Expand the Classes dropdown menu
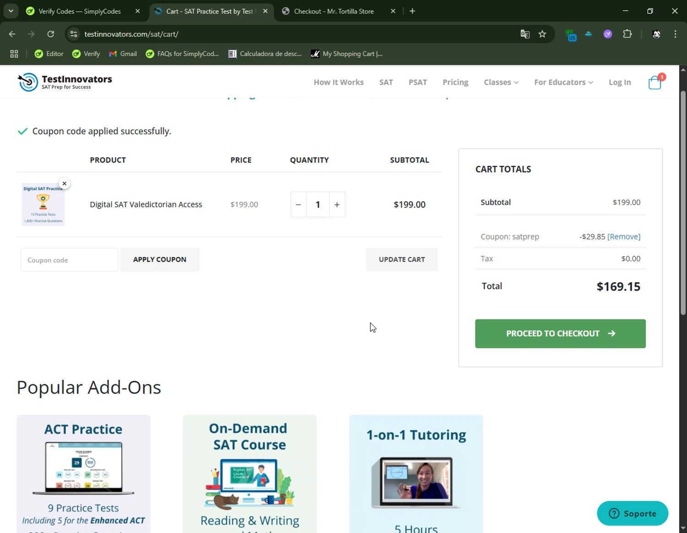This screenshot has height=533, width=687. [501, 82]
